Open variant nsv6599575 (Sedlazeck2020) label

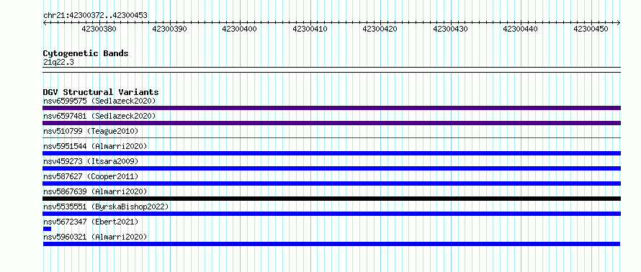pos(99,101)
